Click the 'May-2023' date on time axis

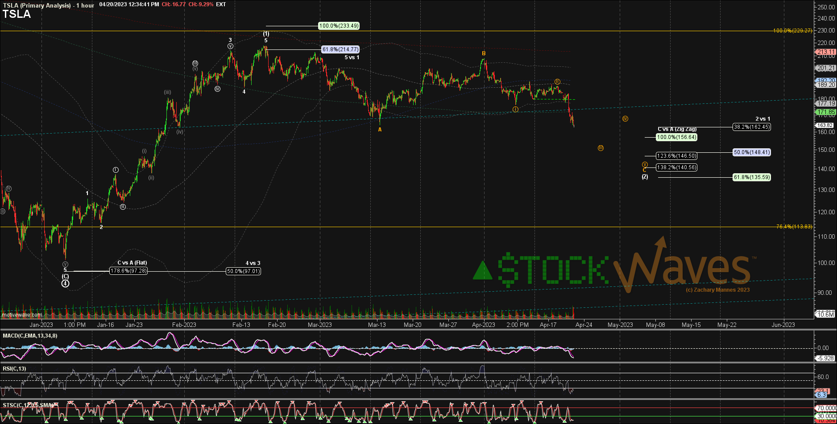(620, 325)
